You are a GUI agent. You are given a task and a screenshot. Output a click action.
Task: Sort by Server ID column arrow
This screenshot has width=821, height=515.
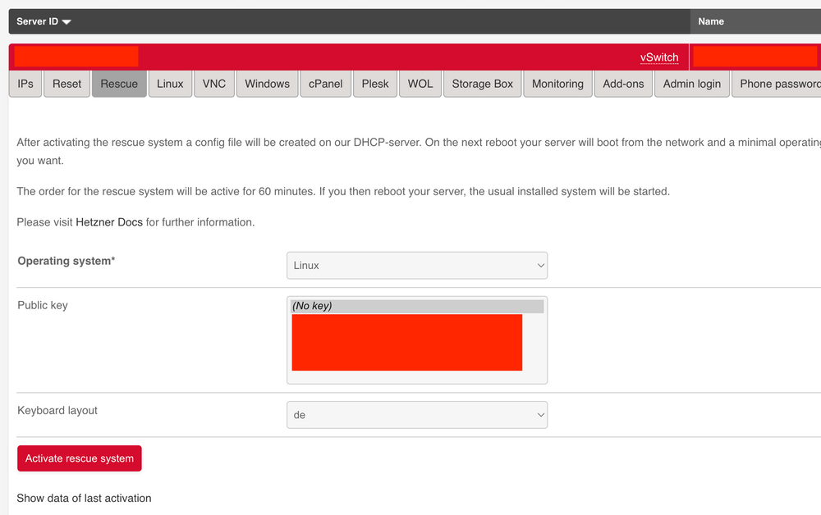[67, 22]
